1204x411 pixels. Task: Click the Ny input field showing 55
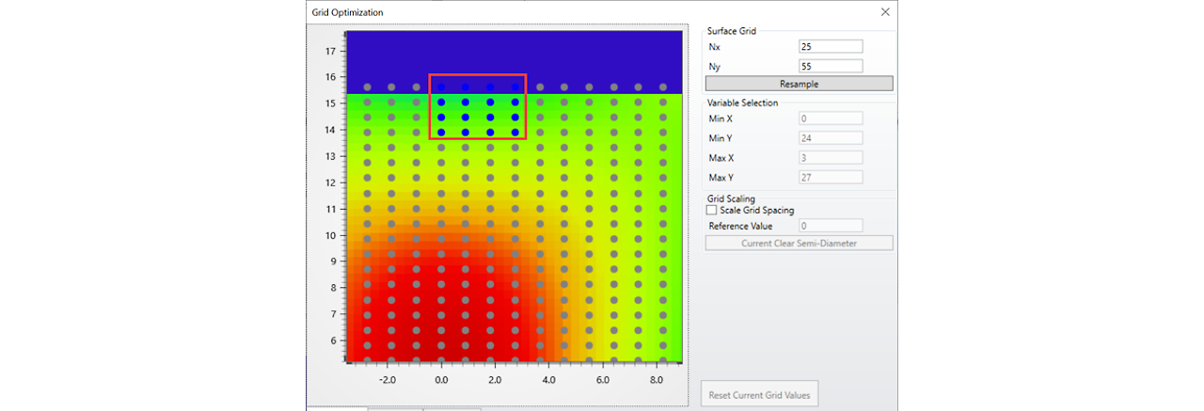pos(831,66)
